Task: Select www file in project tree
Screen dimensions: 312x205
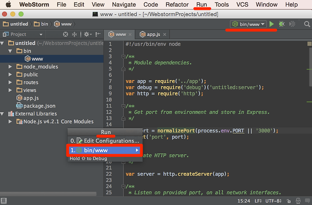Action: [34, 59]
